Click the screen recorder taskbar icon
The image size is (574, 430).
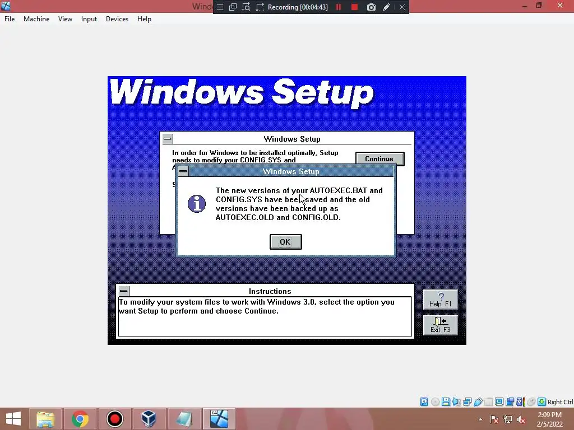point(114,419)
